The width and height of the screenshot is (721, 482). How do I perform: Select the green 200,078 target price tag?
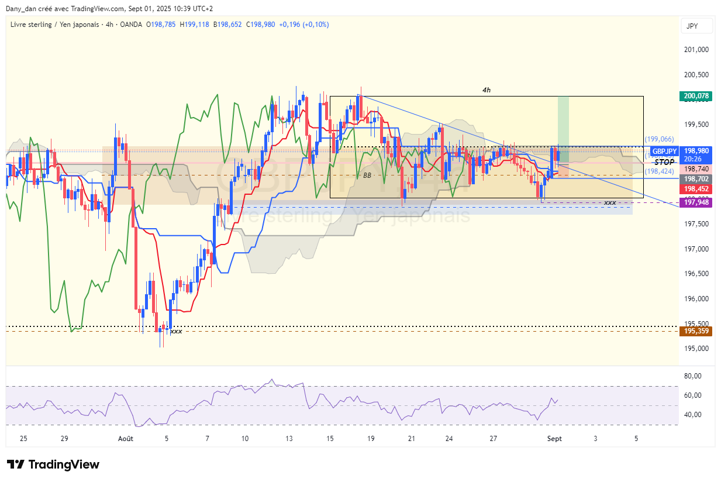point(695,96)
